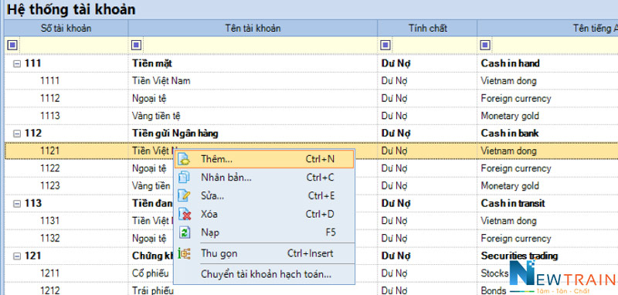This screenshot has height=295, width=618.
Task: Click the Nhân bản duplicate icon
Action: click(184, 178)
